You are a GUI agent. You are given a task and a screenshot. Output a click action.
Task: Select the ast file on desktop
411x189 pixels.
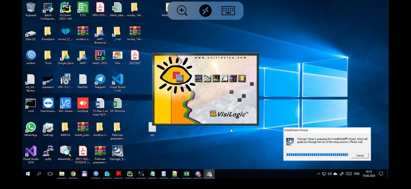pyautogui.click(x=152, y=130)
